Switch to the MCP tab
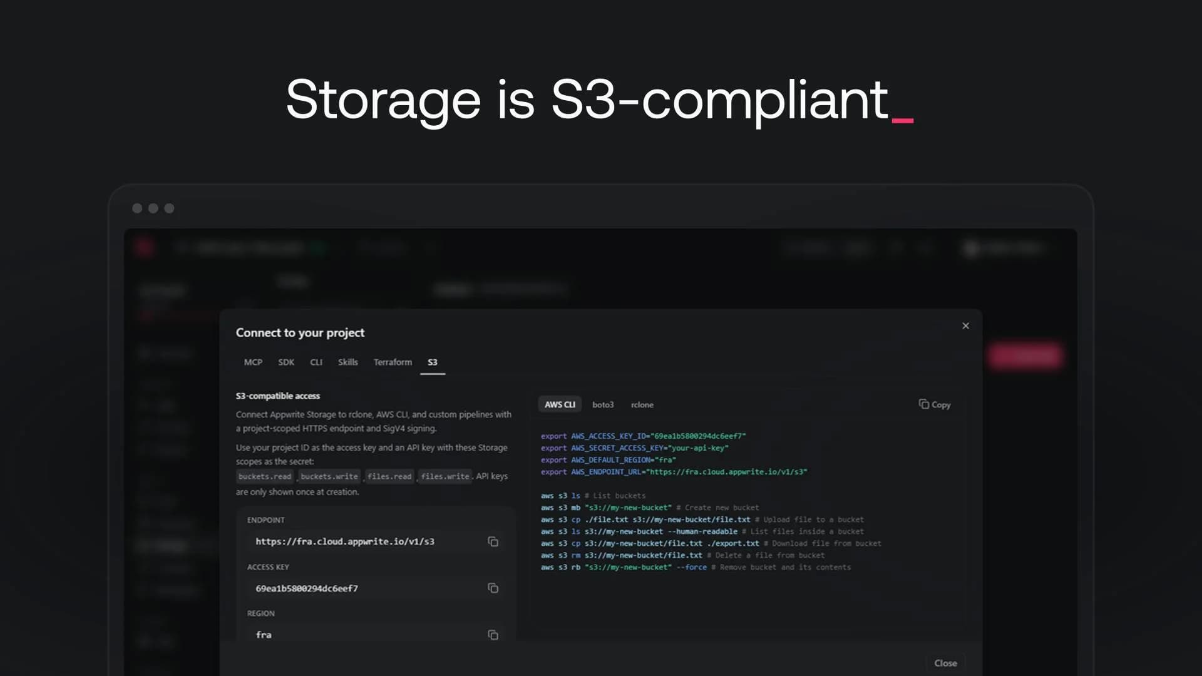Viewport: 1202px width, 676px height. [253, 362]
